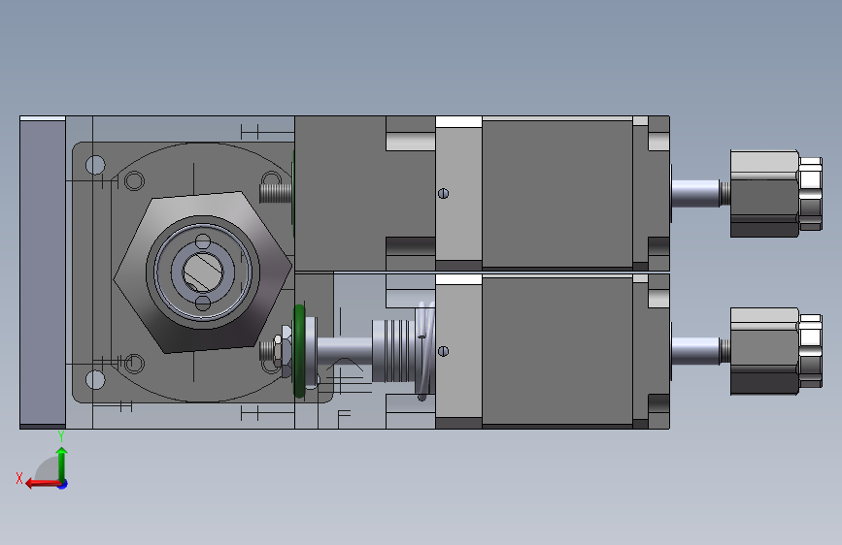Select the upper output shaft rod on right

[x=695, y=194]
